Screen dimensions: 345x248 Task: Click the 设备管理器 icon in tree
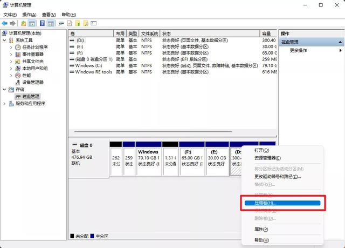coord(18,83)
